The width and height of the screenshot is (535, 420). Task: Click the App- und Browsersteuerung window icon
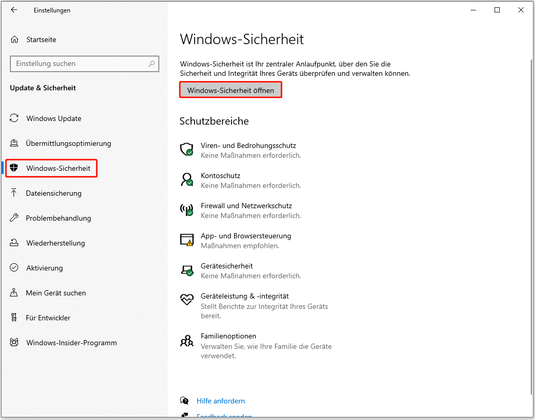pos(186,239)
